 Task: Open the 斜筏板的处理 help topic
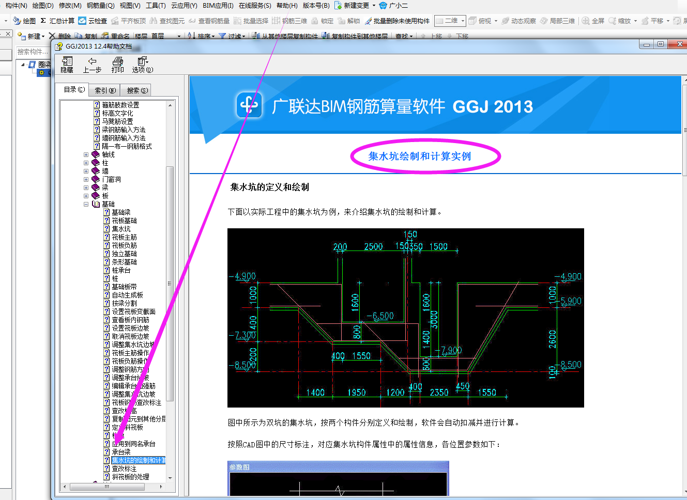(x=131, y=477)
